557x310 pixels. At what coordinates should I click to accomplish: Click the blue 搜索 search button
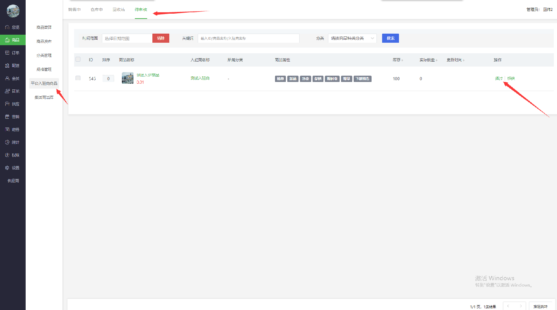pyautogui.click(x=390, y=38)
